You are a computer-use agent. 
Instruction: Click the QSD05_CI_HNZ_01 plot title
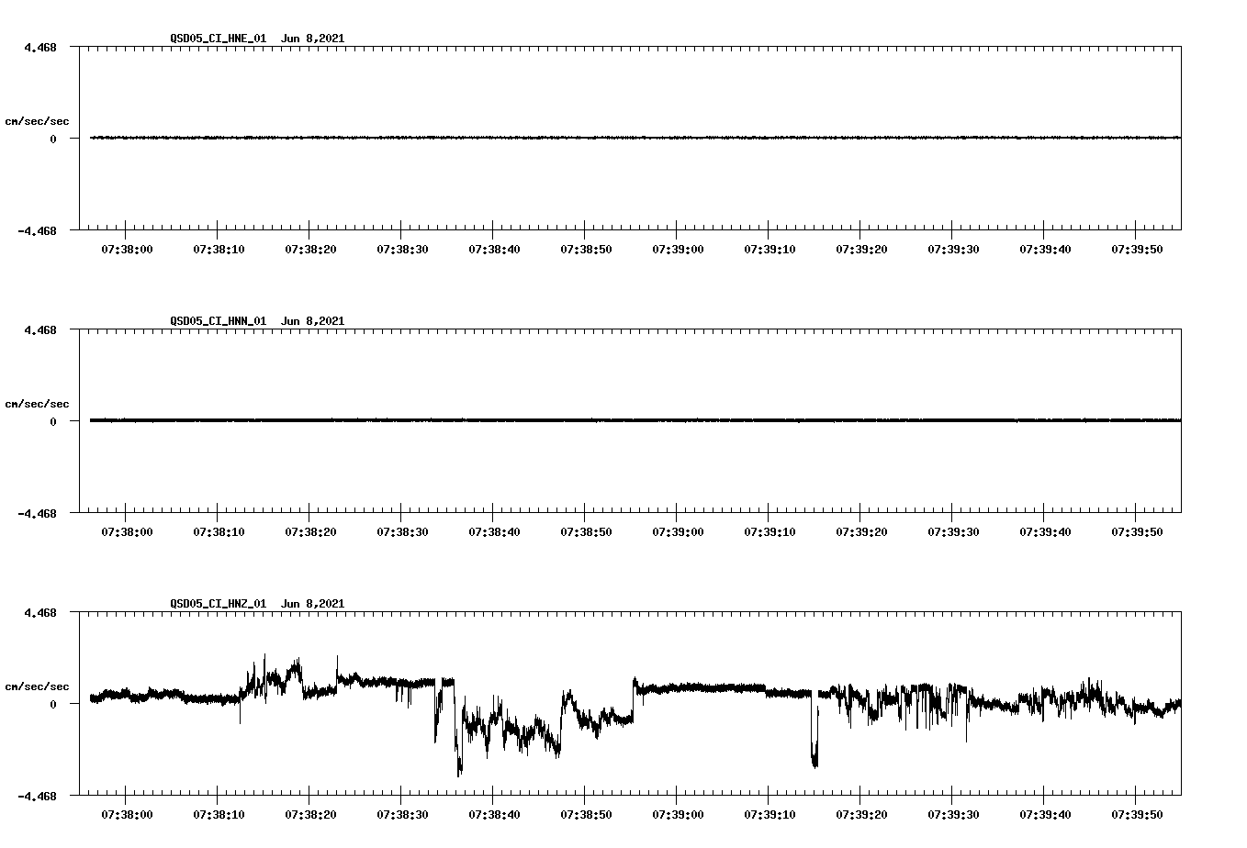(x=219, y=604)
